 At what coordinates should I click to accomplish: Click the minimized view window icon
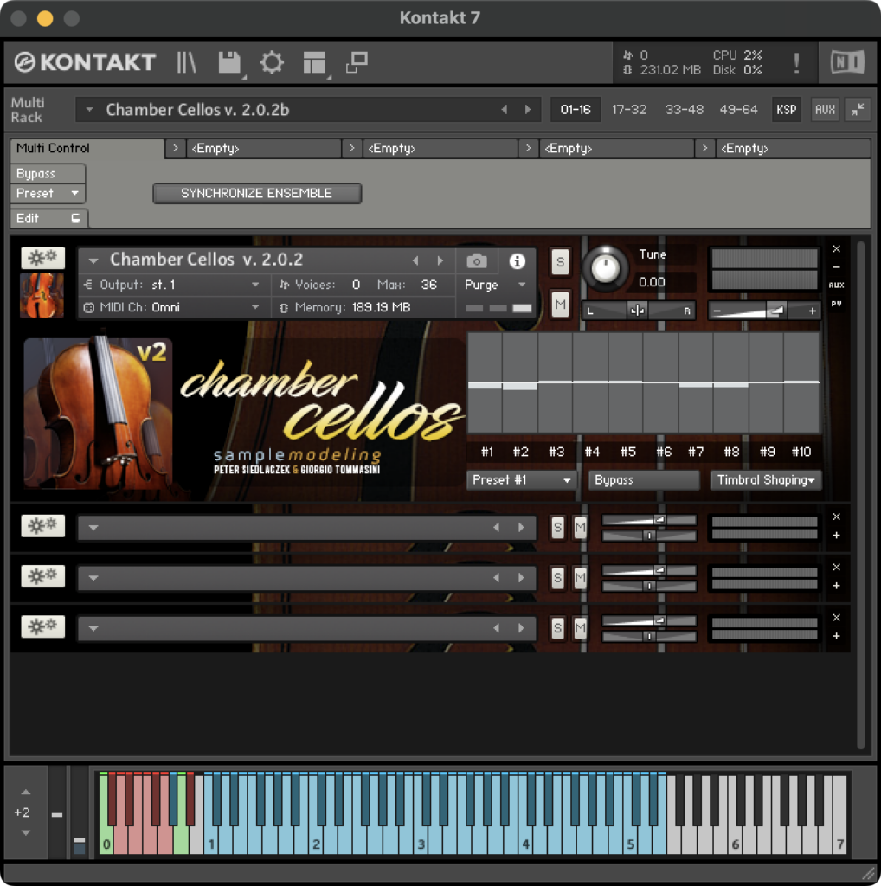point(357,62)
